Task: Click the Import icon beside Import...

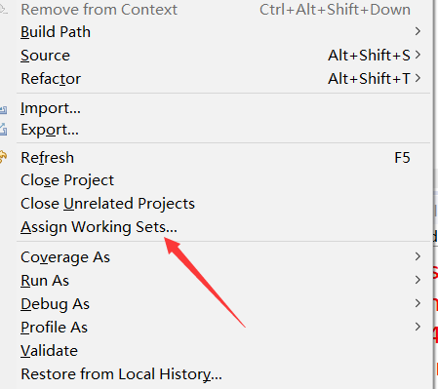Action: coord(3,110)
